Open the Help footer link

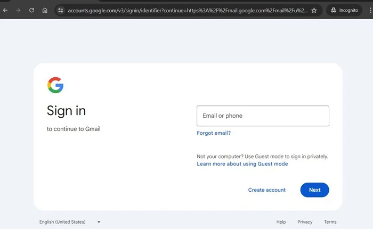tap(281, 222)
